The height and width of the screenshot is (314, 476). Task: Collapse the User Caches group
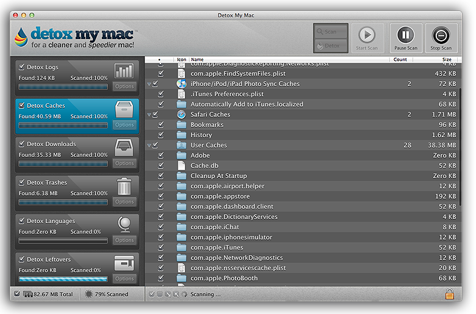click(149, 146)
